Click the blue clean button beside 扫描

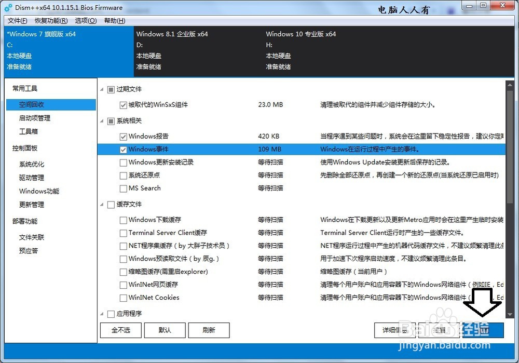pos(483,330)
